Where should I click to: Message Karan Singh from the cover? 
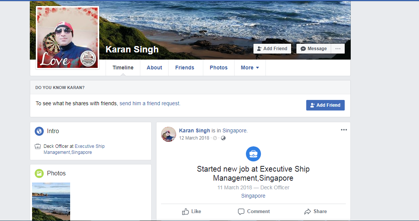(x=313, y=49)
